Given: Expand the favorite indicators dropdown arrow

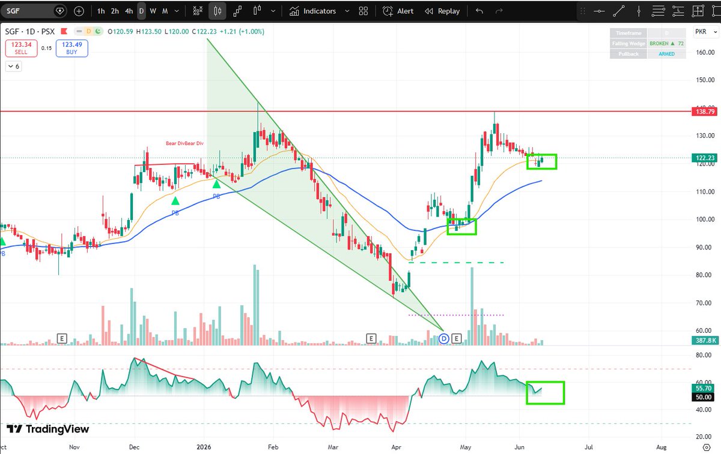Looking at the screenshot, I should point(346,11).
